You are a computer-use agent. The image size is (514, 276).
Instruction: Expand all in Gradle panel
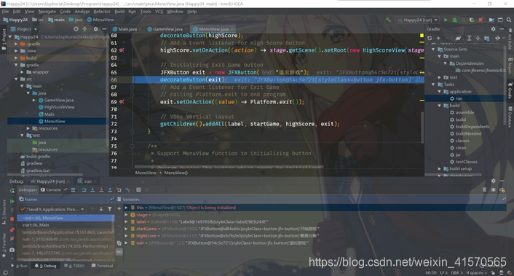469,39
